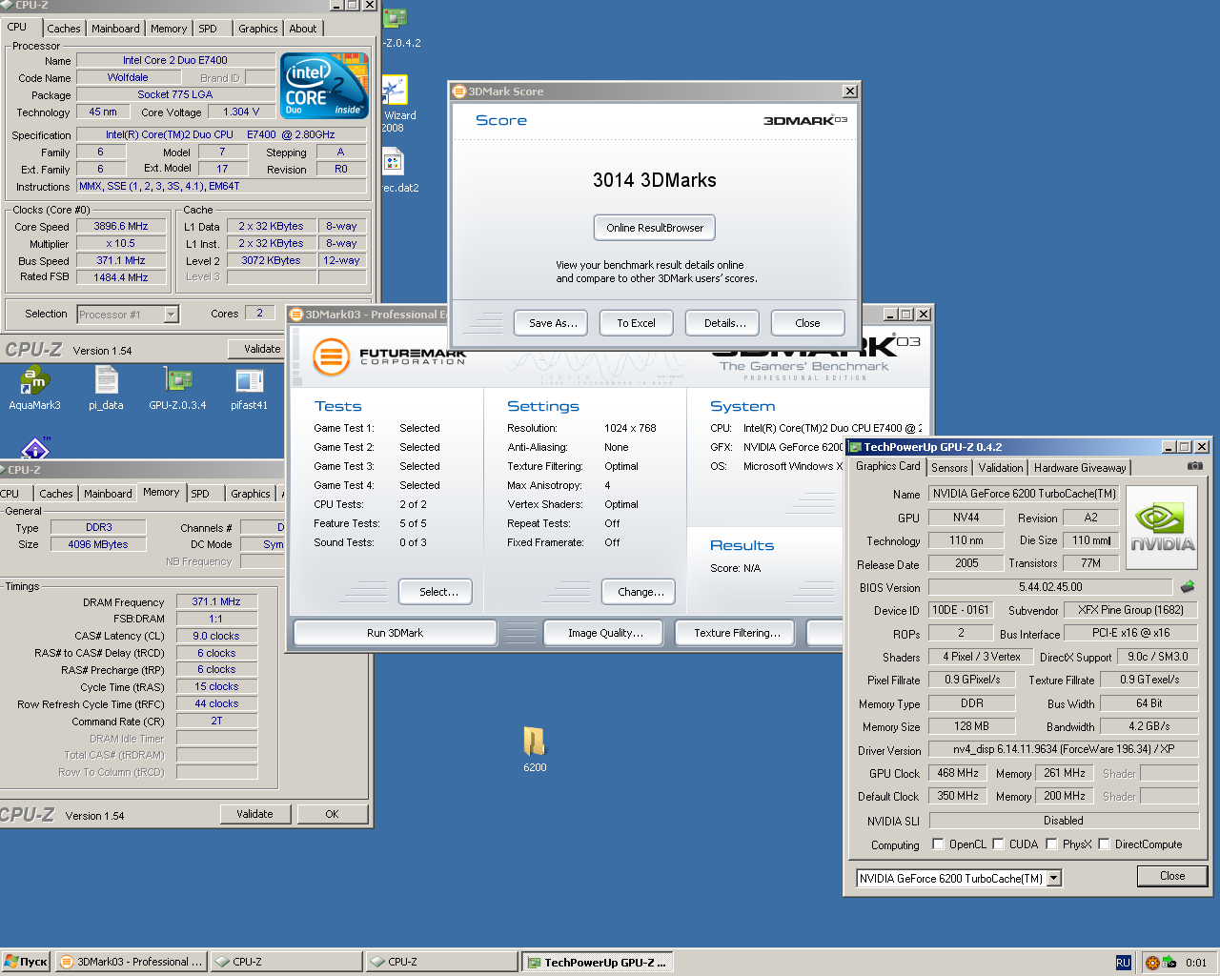Image resolution: width=1220 pixels, height=976 pixels.
Task: Click Details… button in Score dialog
Action: point(724,323)
